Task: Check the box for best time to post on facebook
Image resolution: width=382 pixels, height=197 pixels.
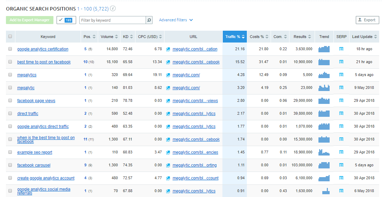Action: pos(10,62)
